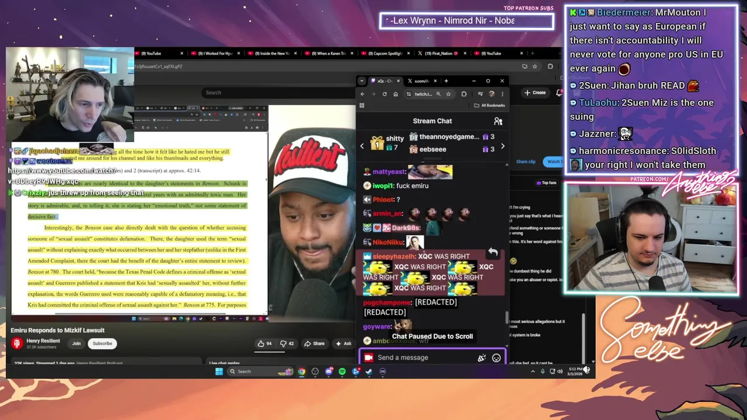Share the Emiru Responds video
This screenshot has width=747, height=420.
tap(314, 344)
